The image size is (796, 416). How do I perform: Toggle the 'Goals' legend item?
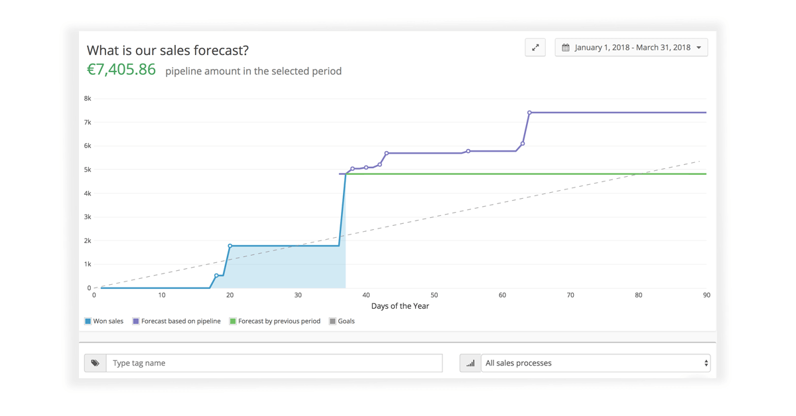pos(342,321)
